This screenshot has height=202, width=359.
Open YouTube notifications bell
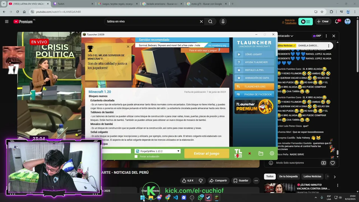click(337, 22)
